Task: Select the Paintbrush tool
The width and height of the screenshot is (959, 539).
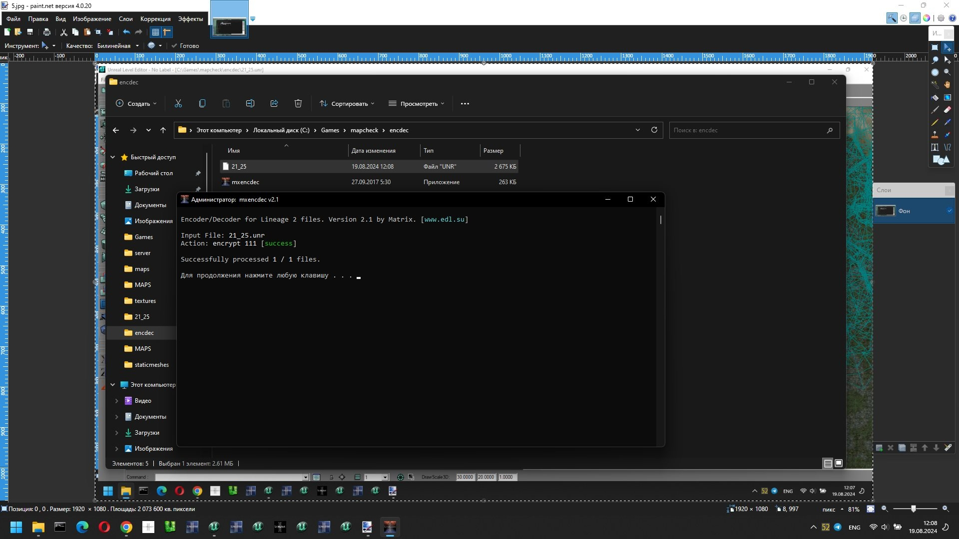Action: 935,110
